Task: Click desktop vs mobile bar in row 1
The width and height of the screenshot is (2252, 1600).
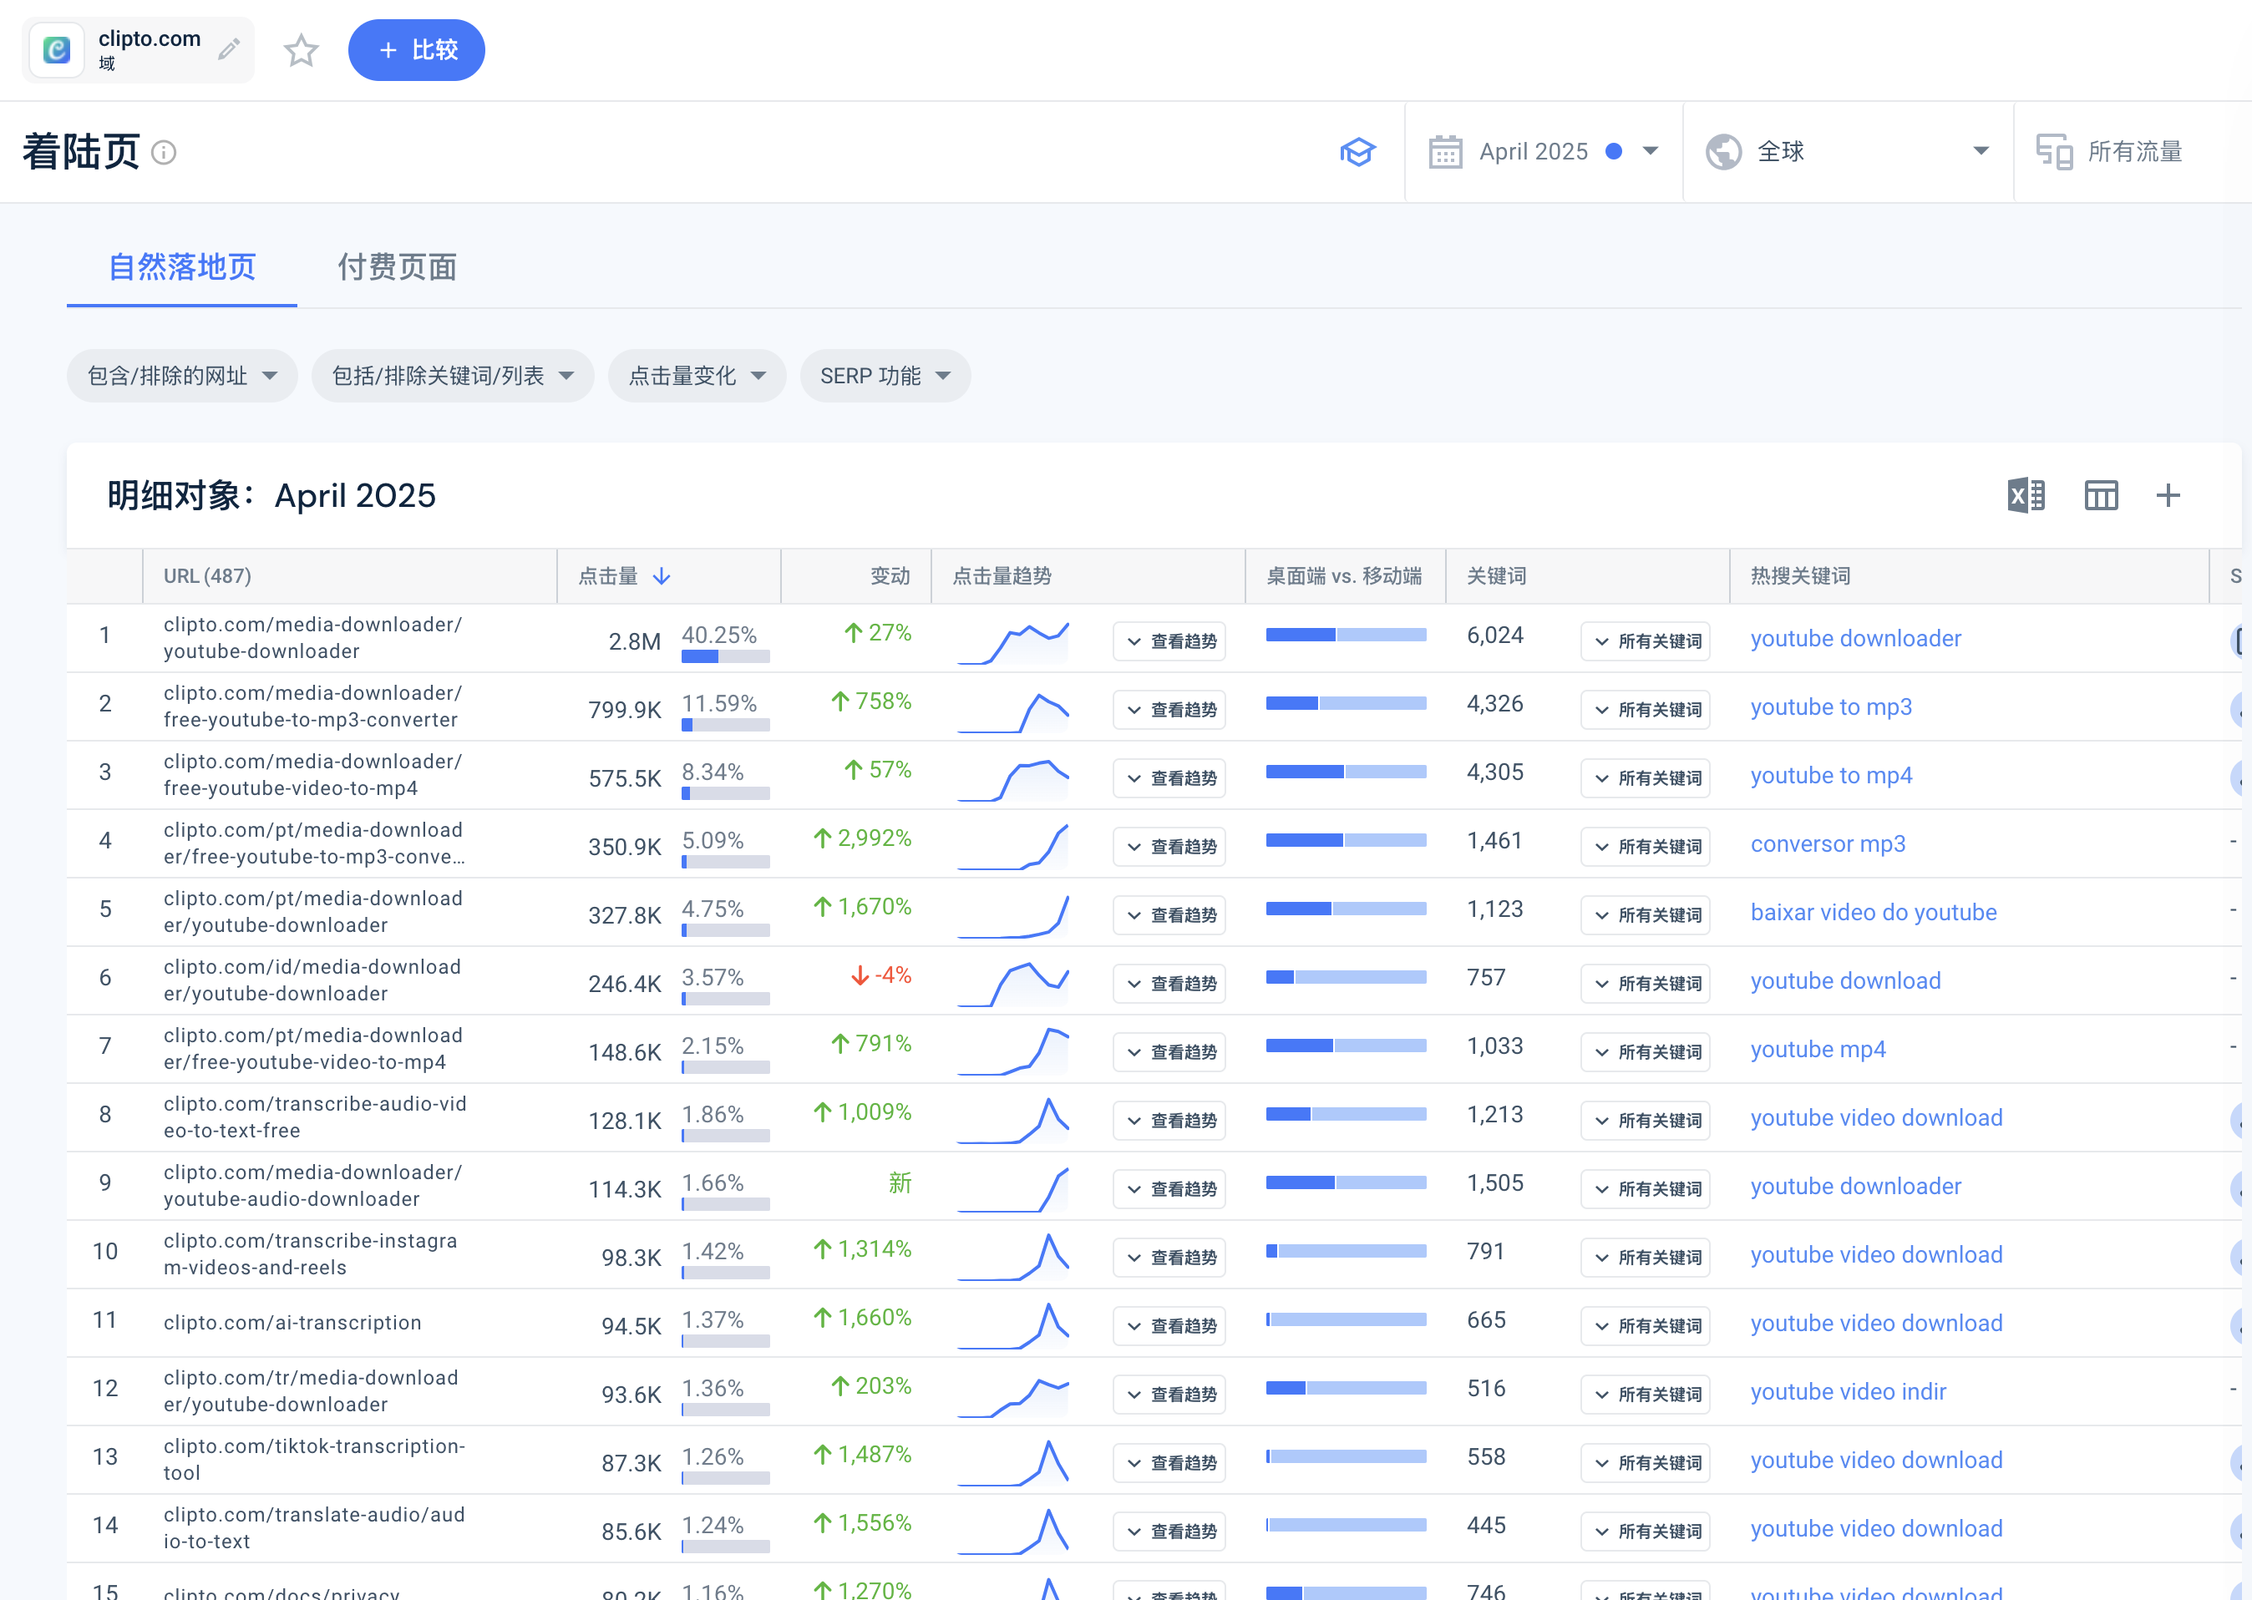Action: coord(1346,635)
